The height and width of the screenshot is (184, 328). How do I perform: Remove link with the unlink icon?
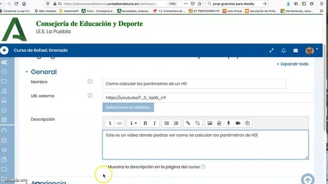pyautogui.click(x=197, y=123)
